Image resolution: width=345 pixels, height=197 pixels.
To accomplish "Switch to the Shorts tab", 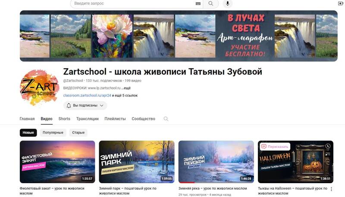I will click(x=64, y=119).
